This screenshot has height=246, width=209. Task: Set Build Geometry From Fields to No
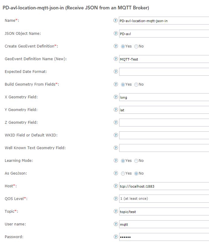click(136, 84)
